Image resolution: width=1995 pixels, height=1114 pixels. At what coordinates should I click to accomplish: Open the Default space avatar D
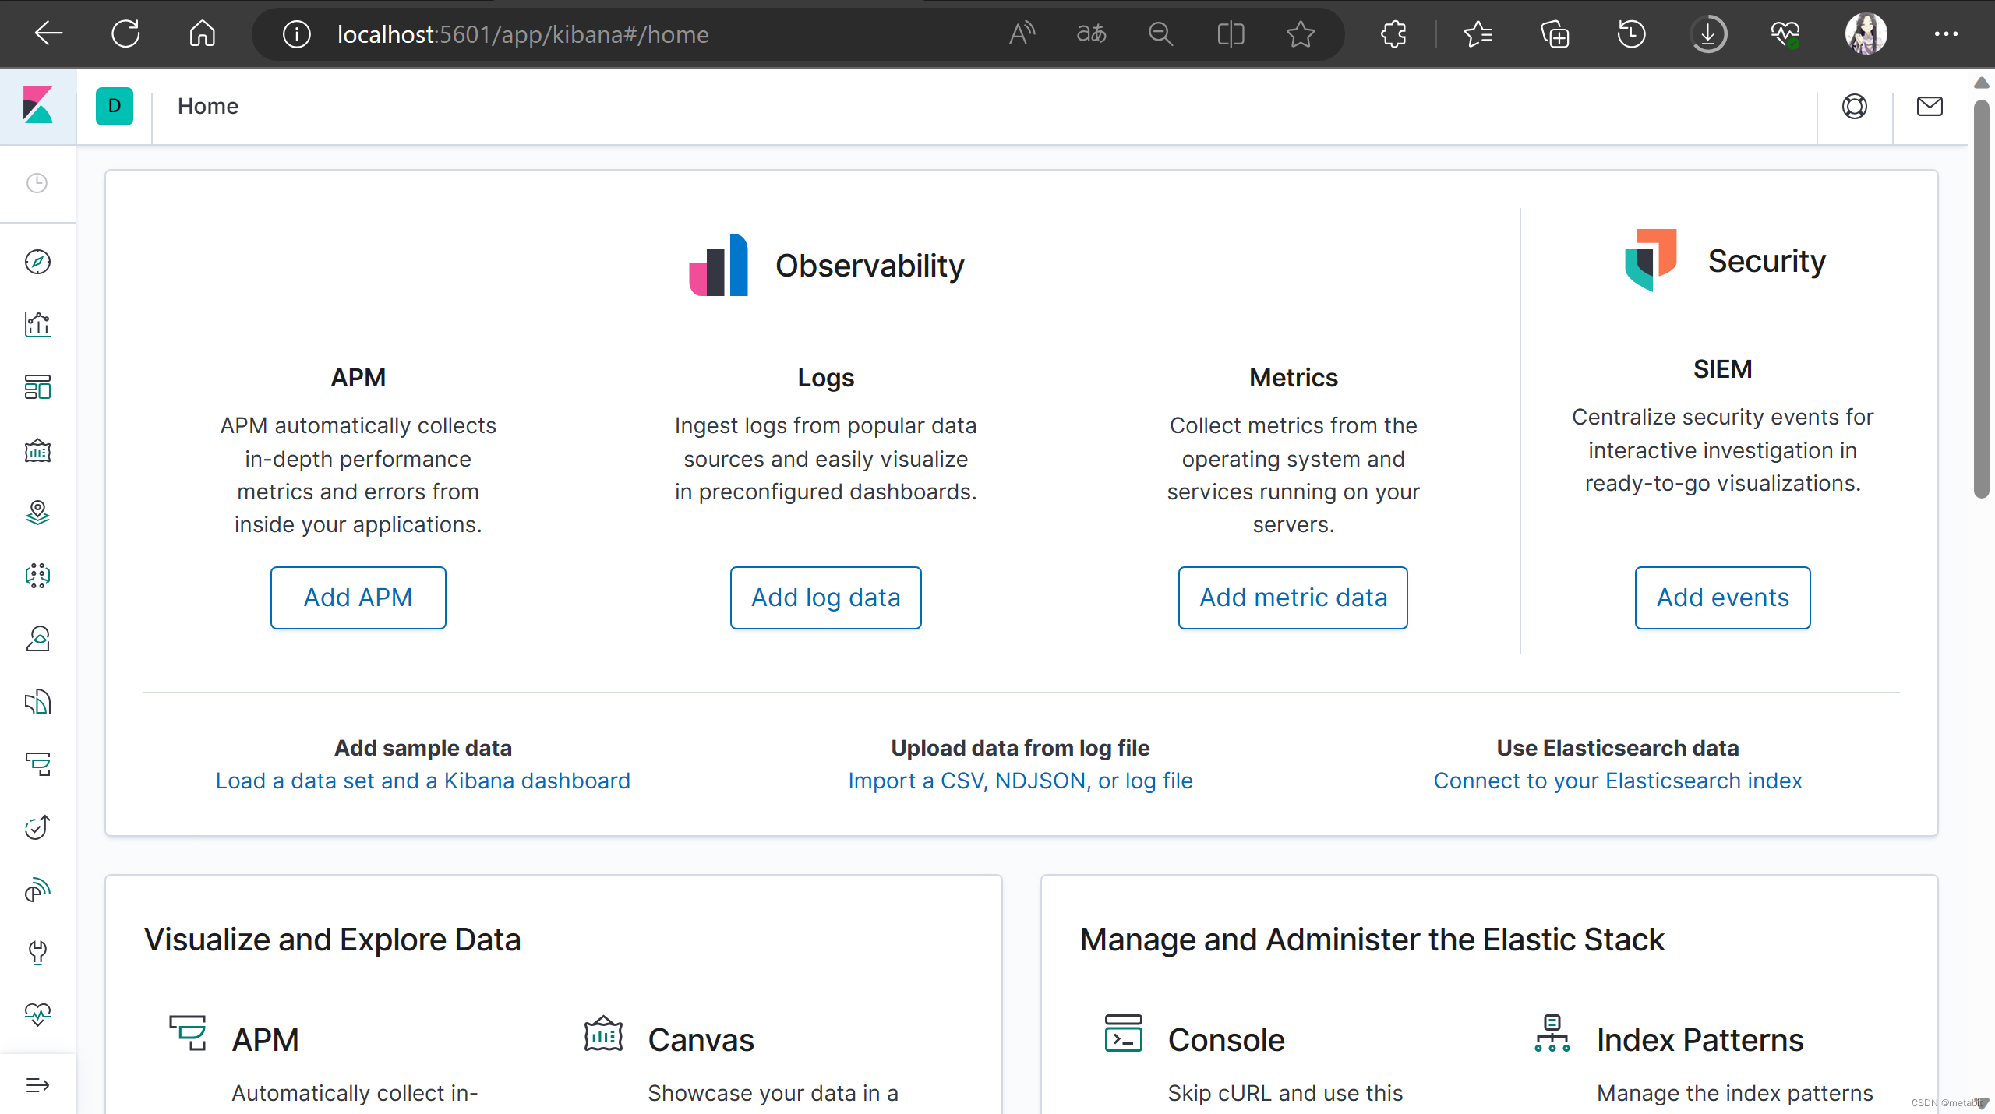point(115,106)
